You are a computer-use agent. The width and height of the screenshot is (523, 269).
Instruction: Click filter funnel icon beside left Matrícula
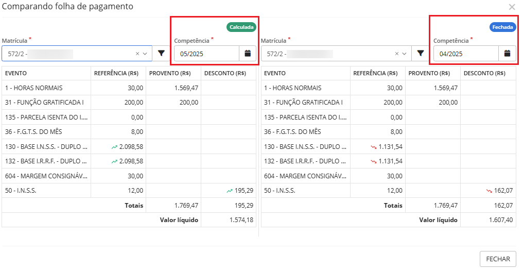(x=161, y=54)
